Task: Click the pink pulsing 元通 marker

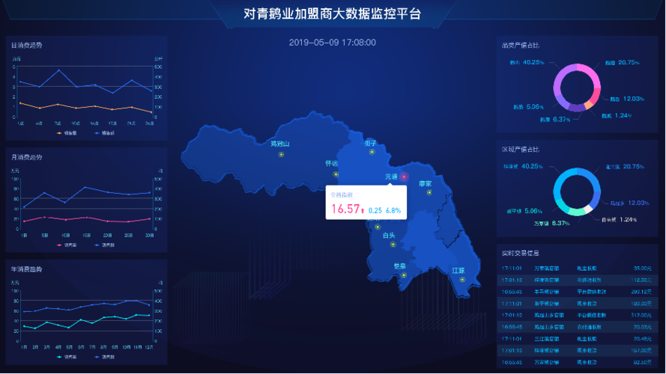Action: tap(404, 177)
